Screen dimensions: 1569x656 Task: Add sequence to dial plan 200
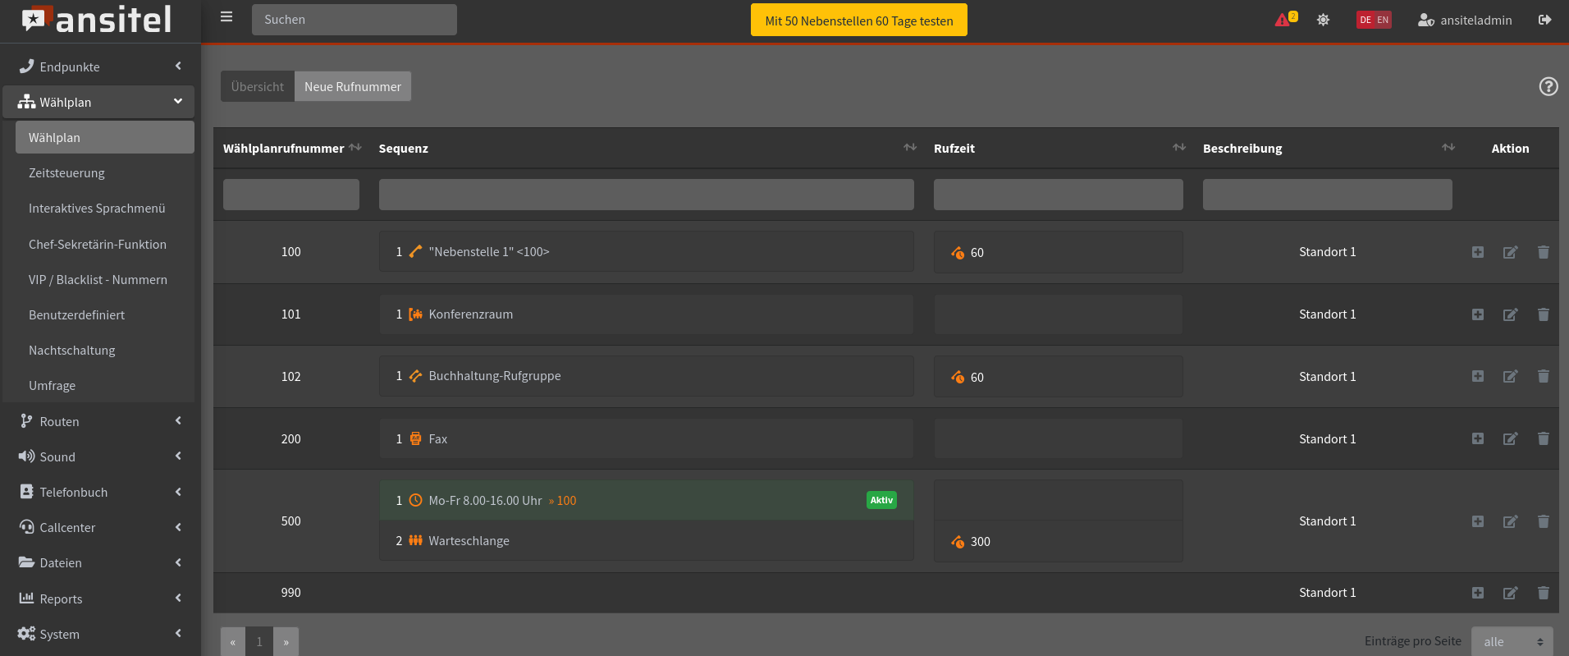tap(1477, 439)
